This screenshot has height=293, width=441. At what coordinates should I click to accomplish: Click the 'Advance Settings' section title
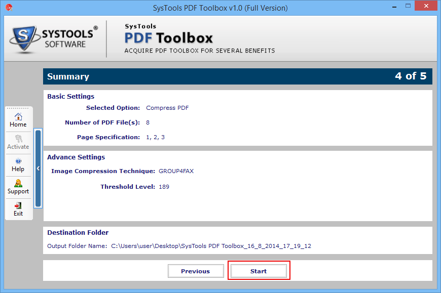[x=76, y=157]
